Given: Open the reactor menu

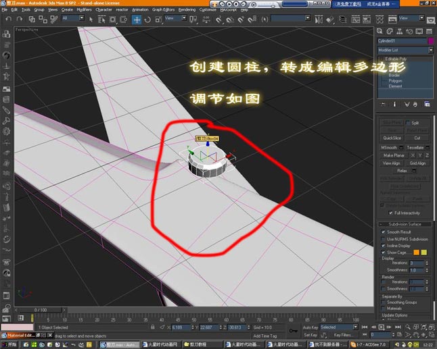Looking at the screenshot, I should coord(122,9).
